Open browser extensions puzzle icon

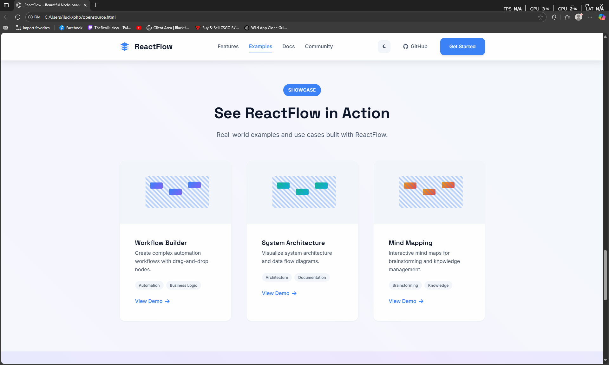pos(554,17)
